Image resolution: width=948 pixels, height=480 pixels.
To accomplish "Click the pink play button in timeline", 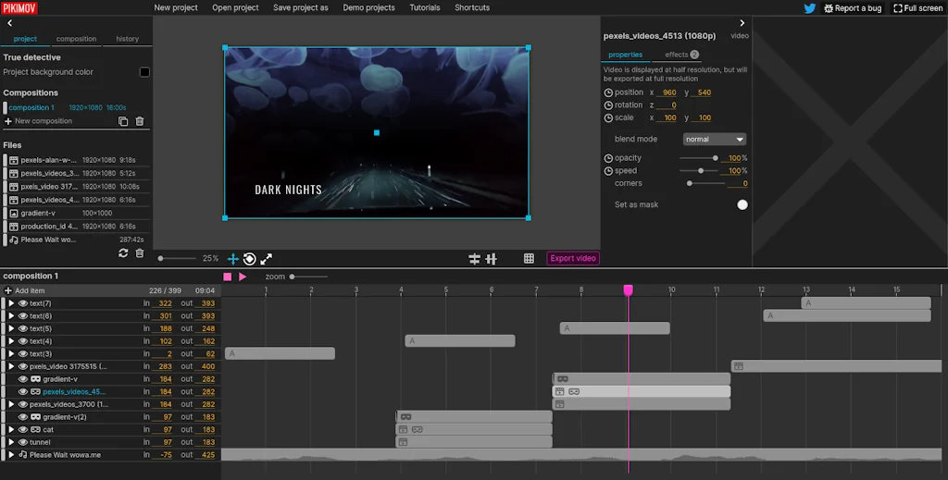I will [x=243, y=277].
